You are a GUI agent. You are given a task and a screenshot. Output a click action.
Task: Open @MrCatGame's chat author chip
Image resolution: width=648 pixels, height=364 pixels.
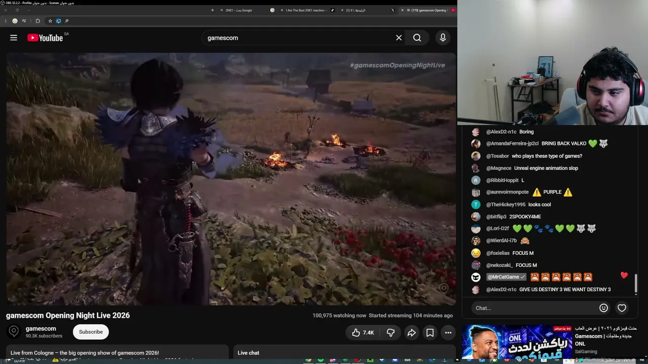pos(506,277)
